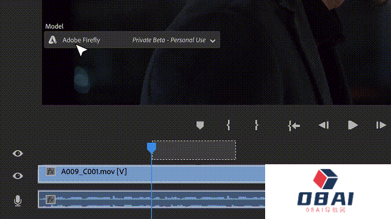391x219 pixels.
Task: Click the Mark In bracket icon
Action: pos(228,125)
